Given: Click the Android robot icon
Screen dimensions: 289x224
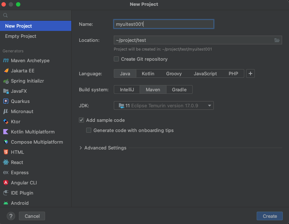Looking at the screenshot, I should (6, 203).
